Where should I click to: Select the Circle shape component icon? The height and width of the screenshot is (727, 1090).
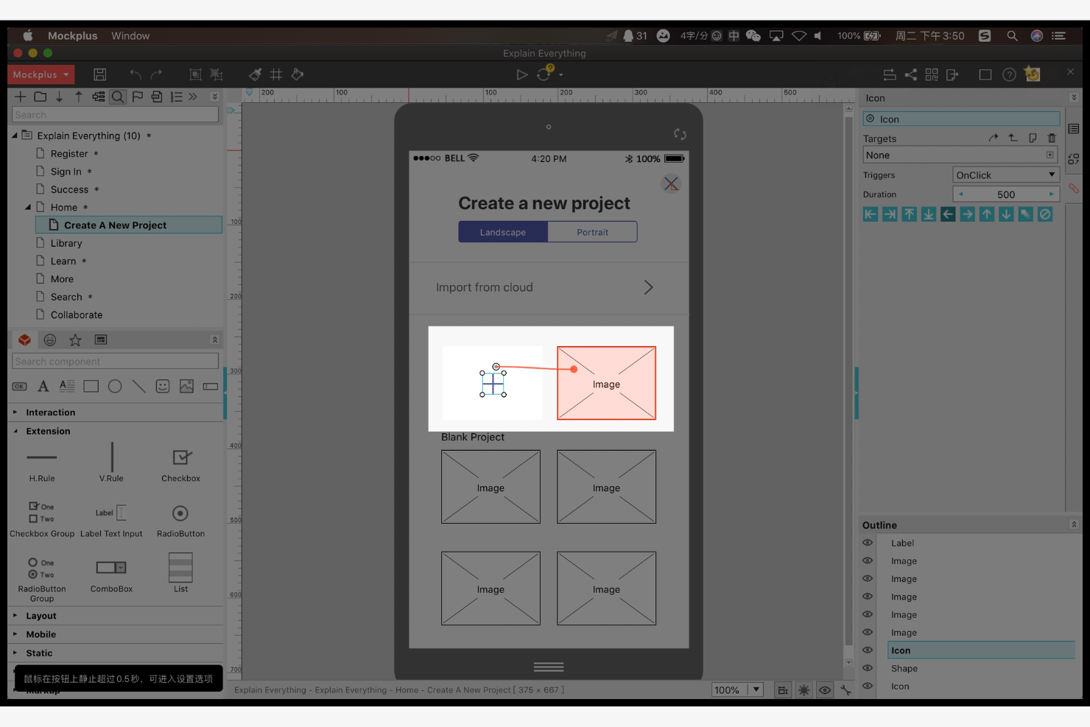coord(115,386)
